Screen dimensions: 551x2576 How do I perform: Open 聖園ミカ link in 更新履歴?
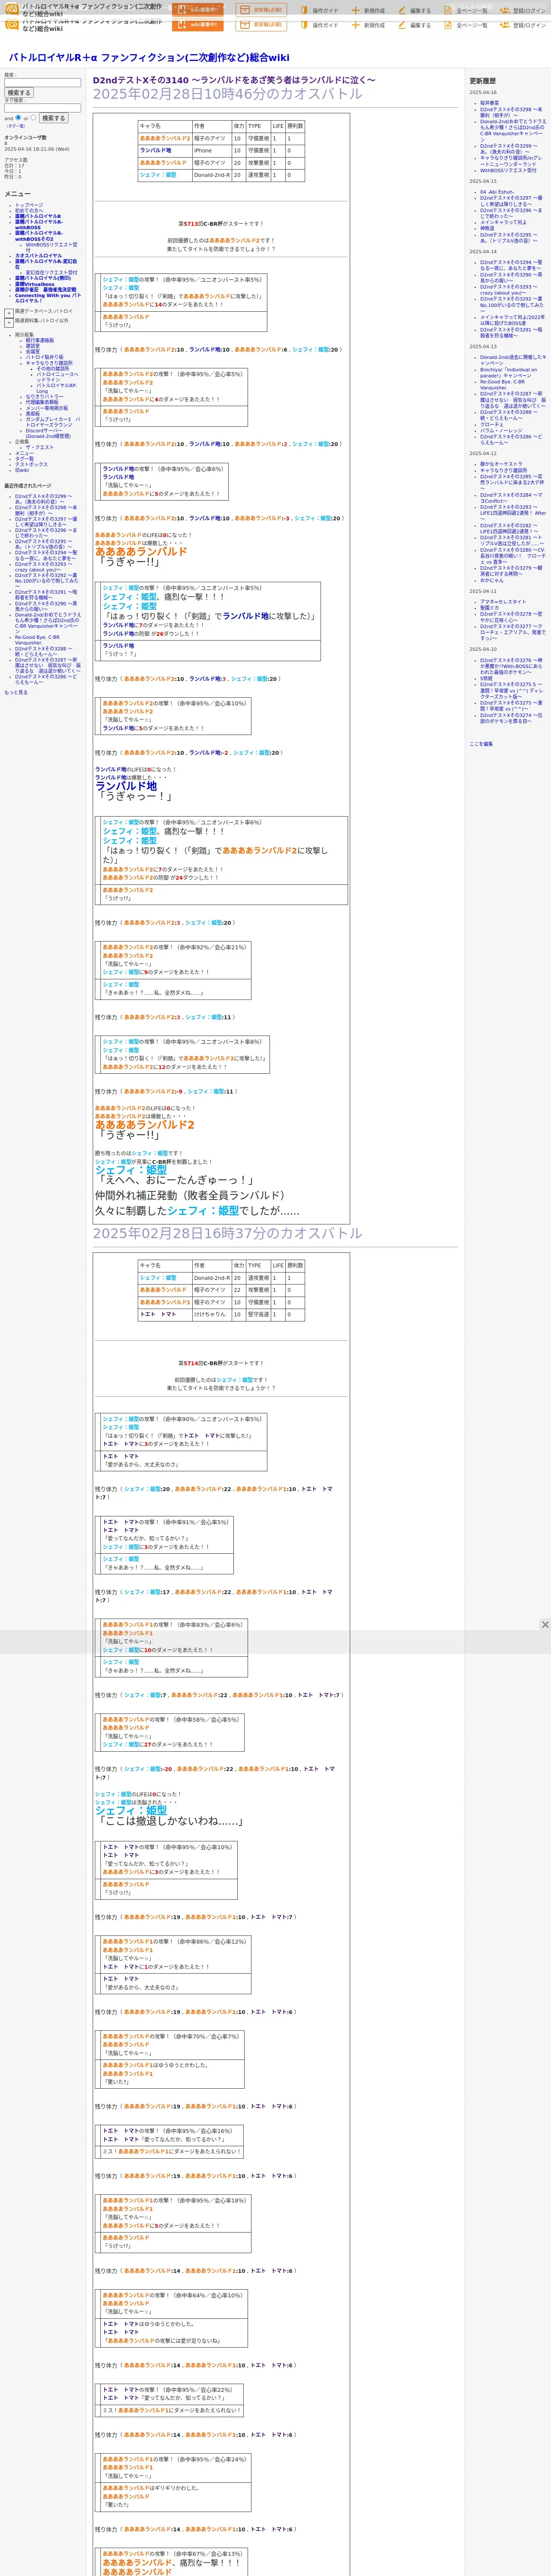pyautogui.click(x=489, y=607)
